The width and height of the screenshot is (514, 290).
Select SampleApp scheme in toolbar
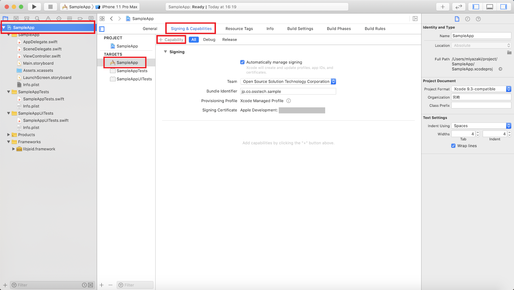pos(76,7)
